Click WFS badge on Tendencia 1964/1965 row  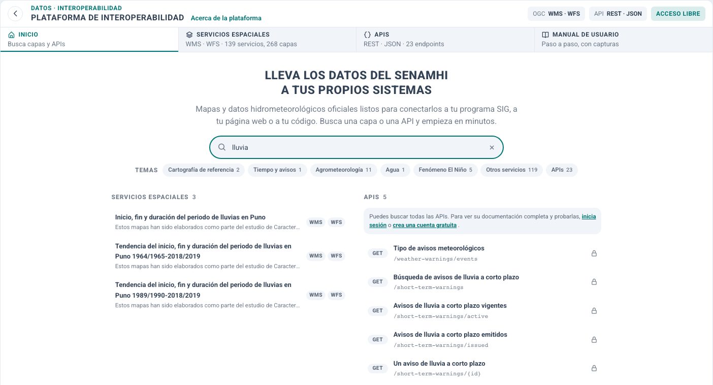[x=337, y=255]
